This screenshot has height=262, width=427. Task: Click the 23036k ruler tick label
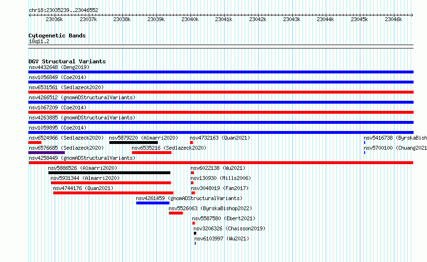coord(54,19)
